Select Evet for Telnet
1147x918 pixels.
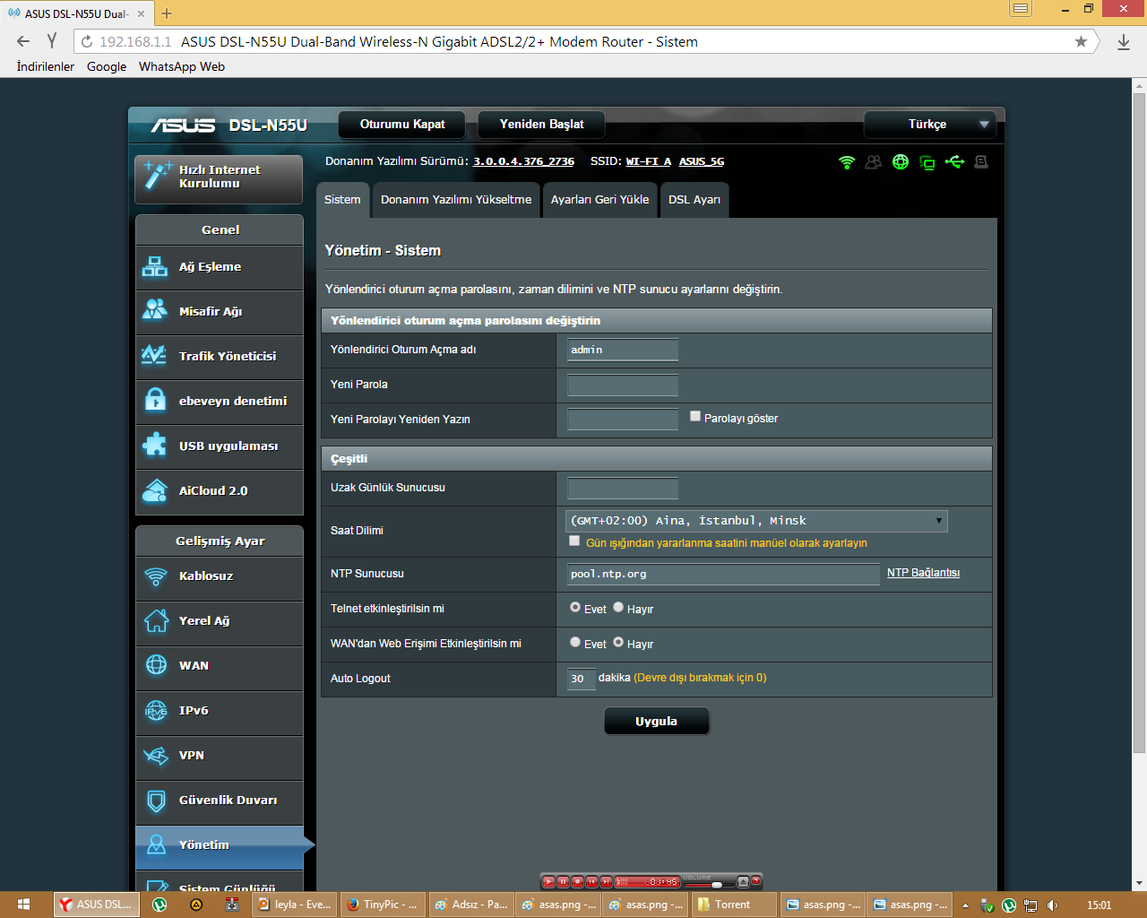pyautogui.click(x=575, y=607)
